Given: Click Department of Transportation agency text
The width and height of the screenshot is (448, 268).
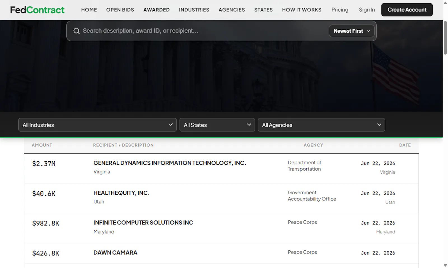Looking at the screenshot, I should pyautogui.click(x=304, y=166).
